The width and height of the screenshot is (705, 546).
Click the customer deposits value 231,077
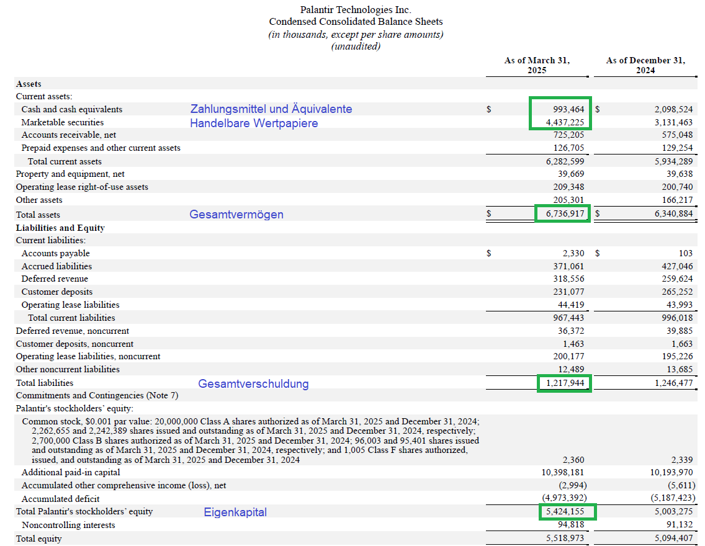pyautogui.click(x=568, y=292)
